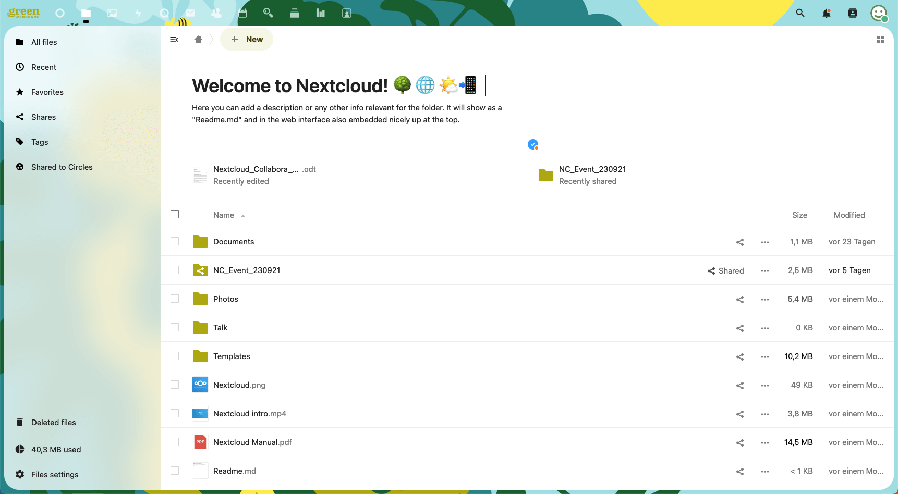This screenshot has height=494, width=898.
Task: Share the Documents folder via share icon
Action: click(740, 242)
